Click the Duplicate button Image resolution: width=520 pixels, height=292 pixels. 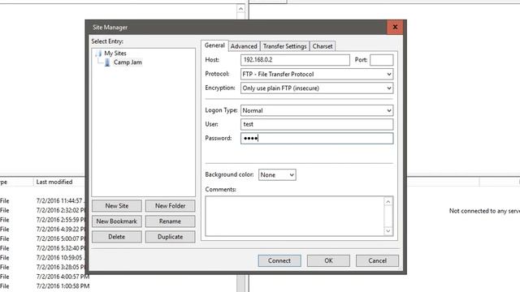pyautogui.click(x=170, y=237)
